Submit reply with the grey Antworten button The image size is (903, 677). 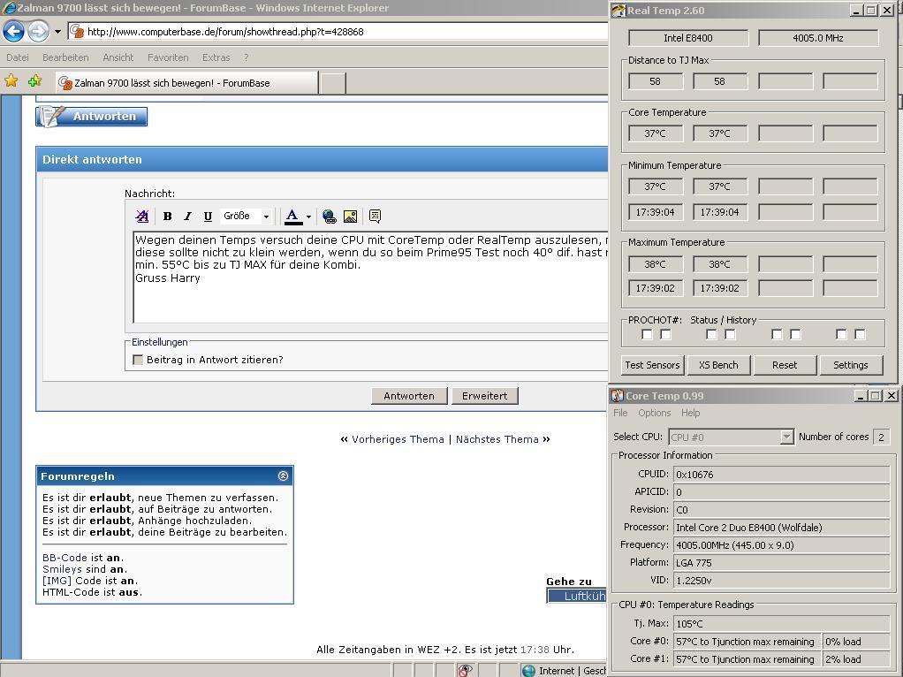coord(409,396)
